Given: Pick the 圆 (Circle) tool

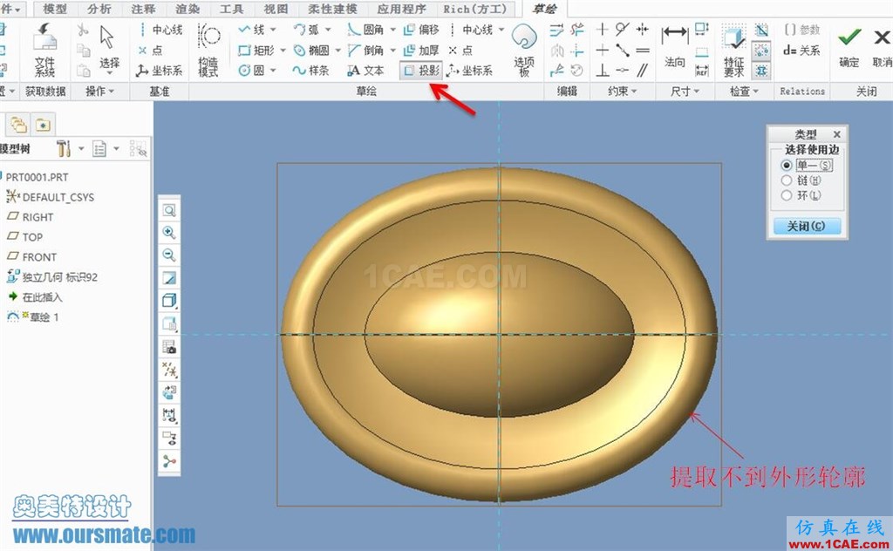Looking at the screenshot, I should point(252,71).
